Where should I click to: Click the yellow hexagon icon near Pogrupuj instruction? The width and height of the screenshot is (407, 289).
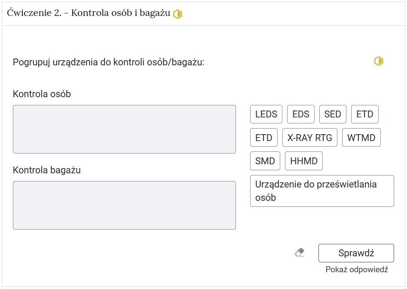click(x=379, y=61)
